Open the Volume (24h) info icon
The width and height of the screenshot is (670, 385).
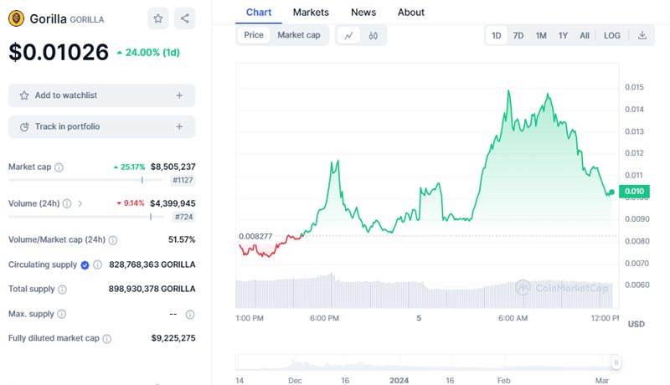pos(67,203)
